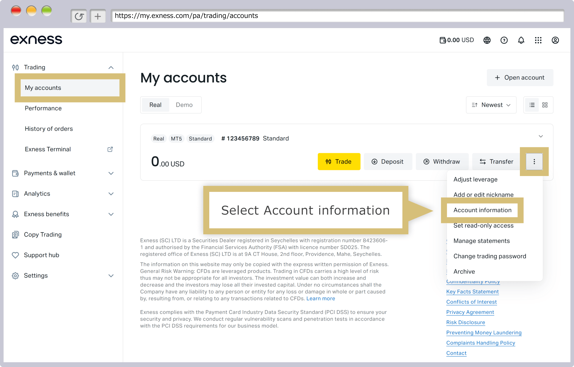Open the Contact link

(x=456, y=353)
